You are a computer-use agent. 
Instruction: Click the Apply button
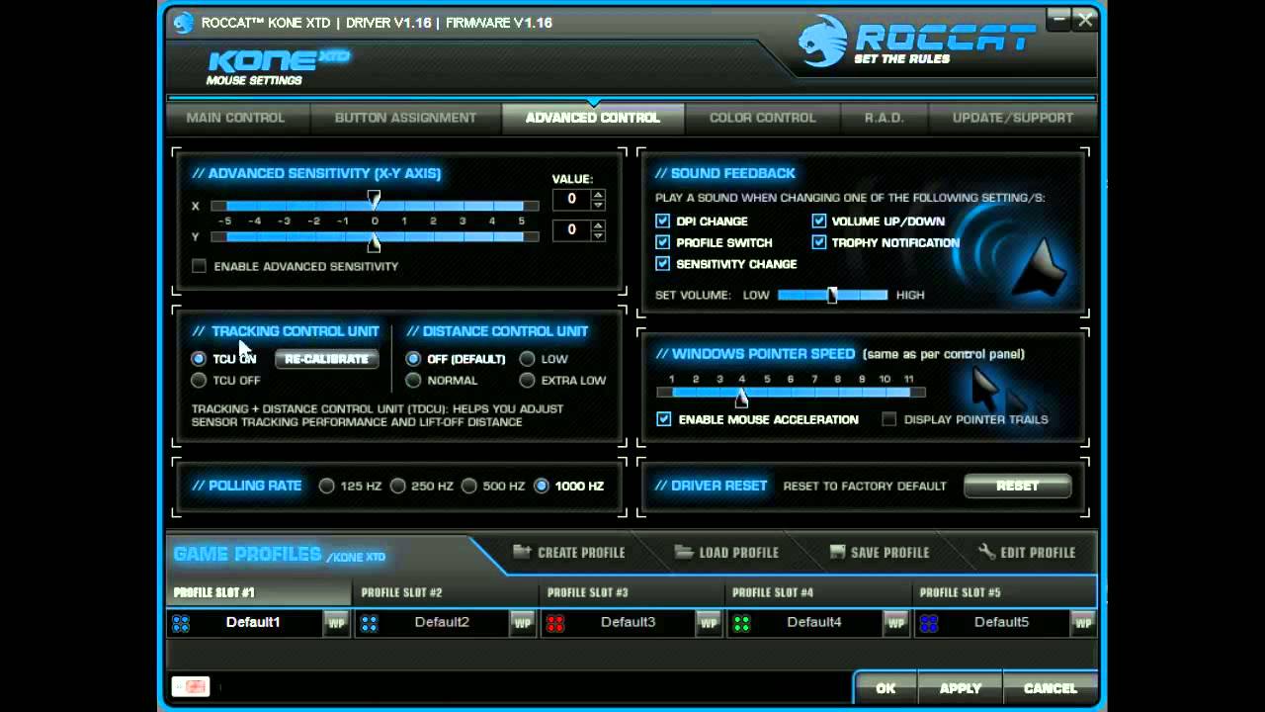pos(961,688)
